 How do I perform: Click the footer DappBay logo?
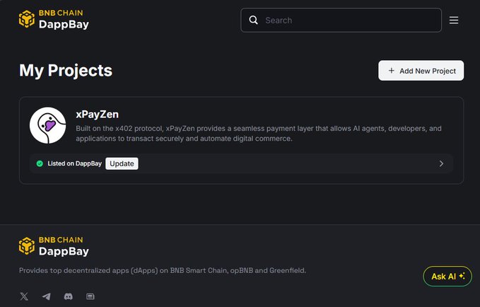[x=54, y=246]
